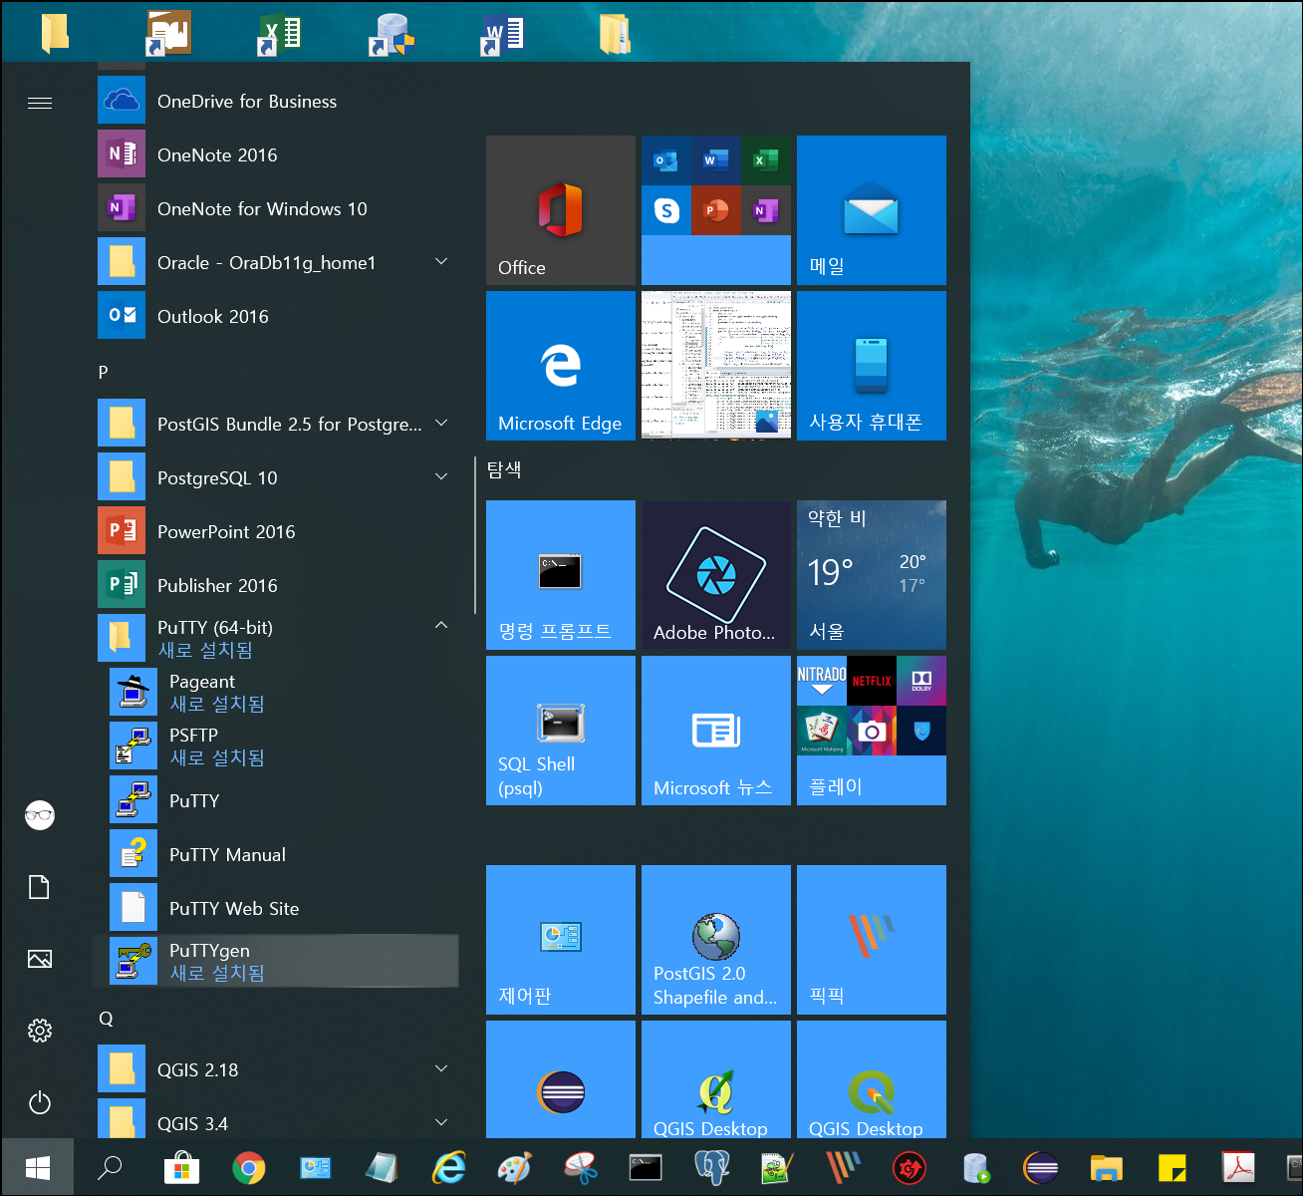The height and width of the screenshot is (1196, 1303).
Task: Open Microsoft Edge tile
Action: click(x=561, y=366)
